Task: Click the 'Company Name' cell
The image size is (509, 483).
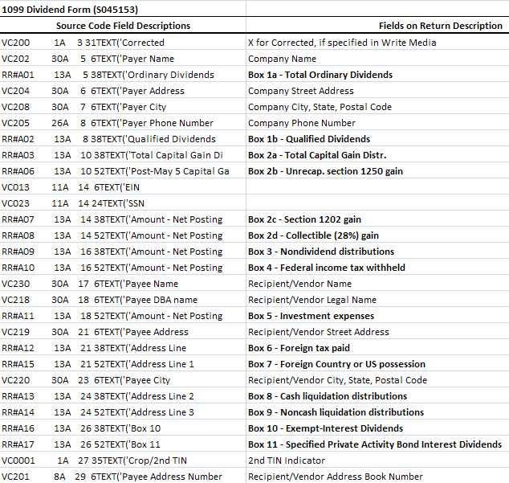Action: pos(377,59)
